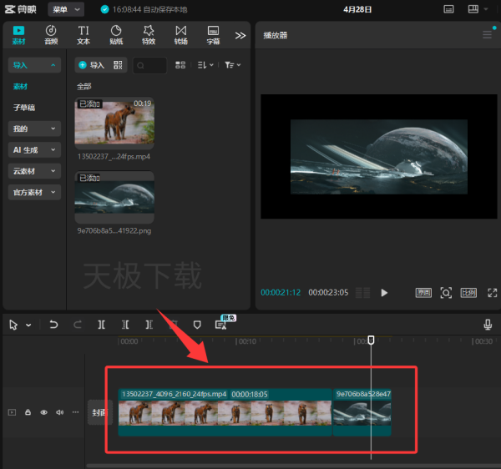Open the 文本 text tab
Screen dimensions: 501x469
pyautogui.click(x=83, y=35)
